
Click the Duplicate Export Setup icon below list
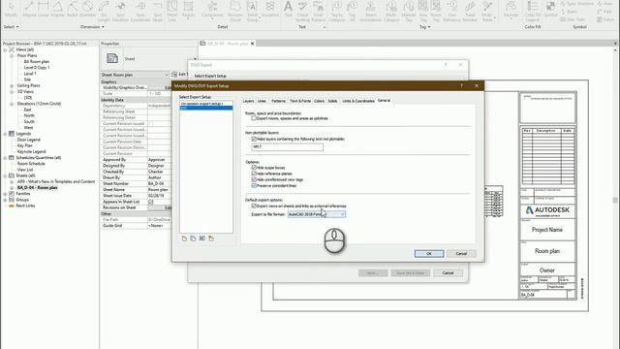coord(193,238)
